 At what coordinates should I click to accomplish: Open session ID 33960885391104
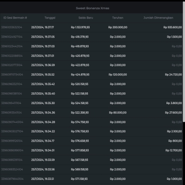point(12,160)
